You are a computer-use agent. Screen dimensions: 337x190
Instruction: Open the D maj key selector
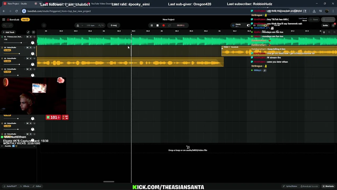pyautogui.click(x=114, y=25)
